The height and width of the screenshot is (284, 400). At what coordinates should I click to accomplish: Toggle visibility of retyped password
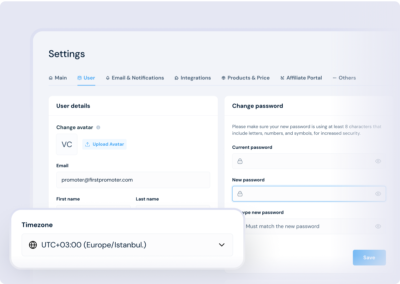click(378, 226)
